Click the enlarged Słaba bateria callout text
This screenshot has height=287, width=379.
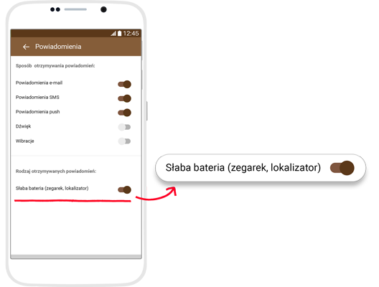pos(243,168)
